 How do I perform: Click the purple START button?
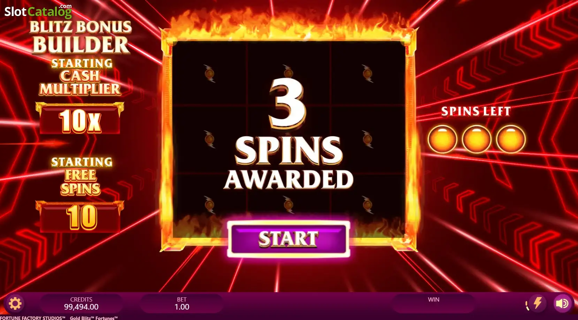pyautogui.click(x=288, y=239)
